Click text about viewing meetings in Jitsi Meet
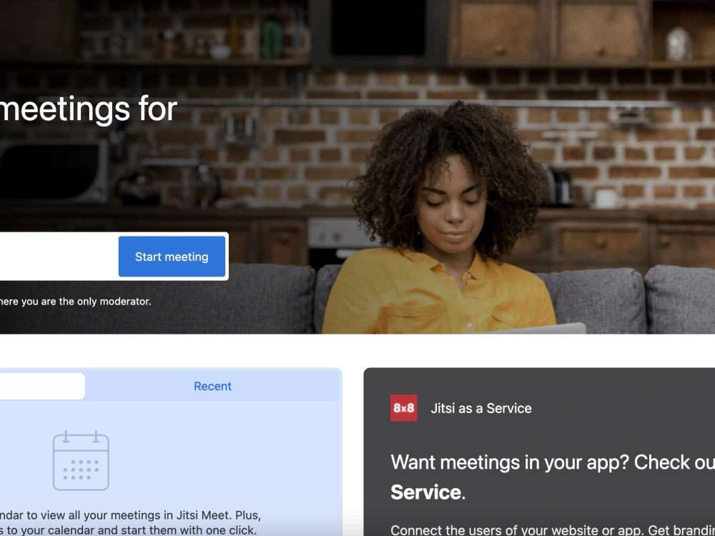The image size is (715, 536). [x=130, y=515]
